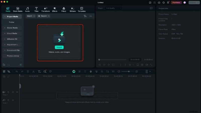This screenshot has width=201, height=113.
Task: Start voiceover recording with microphone icon
Action: click(x=91, y=72)
